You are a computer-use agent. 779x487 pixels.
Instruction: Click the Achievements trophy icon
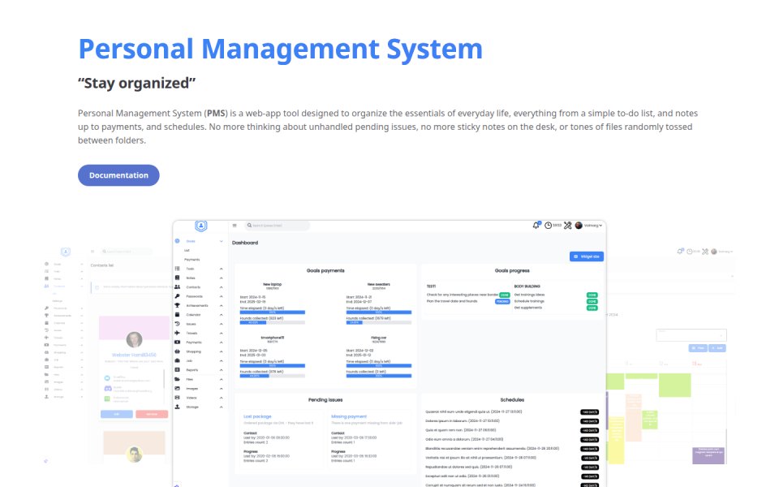point(177,305)
